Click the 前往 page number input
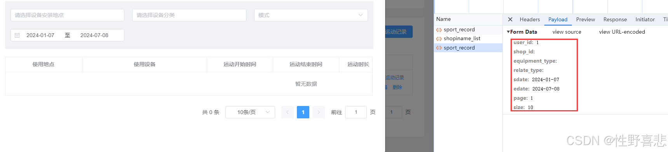 click(356, 112)
